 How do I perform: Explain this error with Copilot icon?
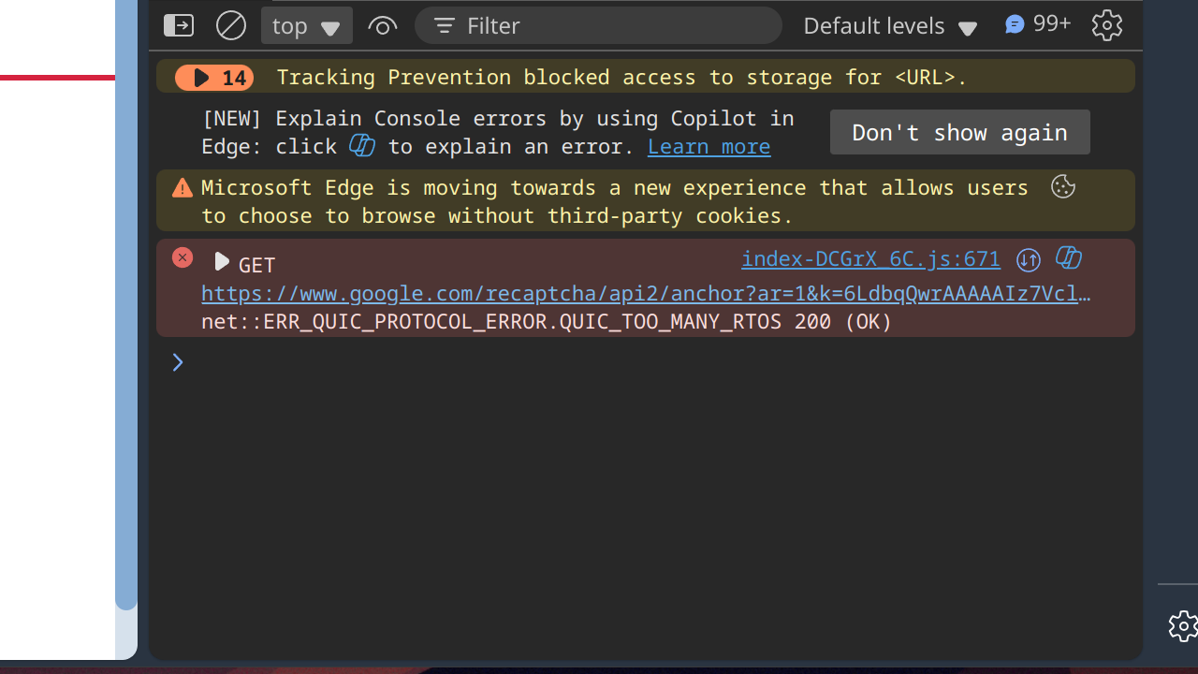(x=1069, y=258)
